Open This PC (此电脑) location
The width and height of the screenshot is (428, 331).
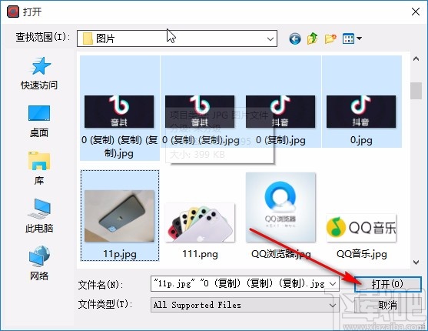click(x=39, y=216)
